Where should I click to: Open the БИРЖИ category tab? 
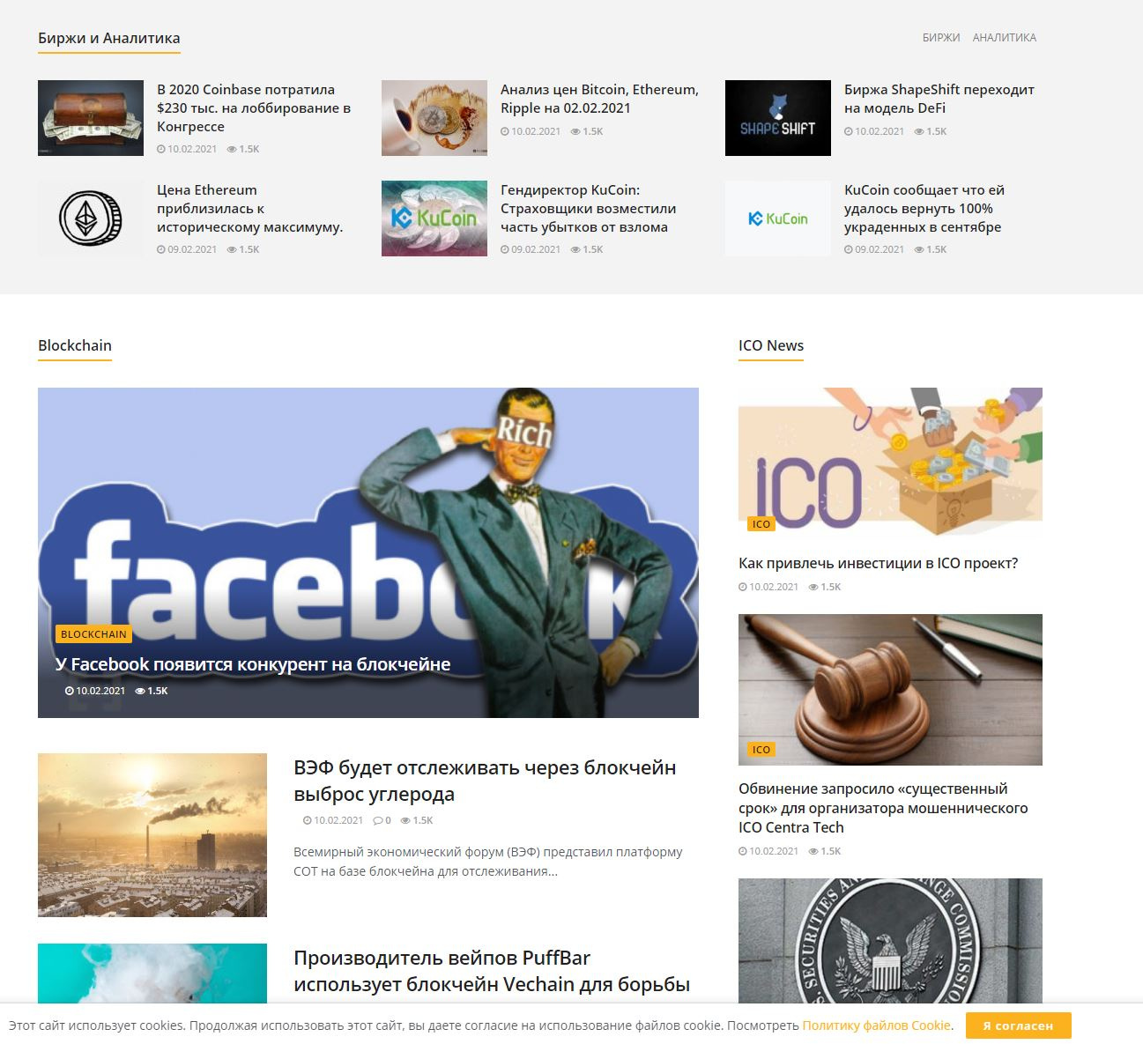940,37
